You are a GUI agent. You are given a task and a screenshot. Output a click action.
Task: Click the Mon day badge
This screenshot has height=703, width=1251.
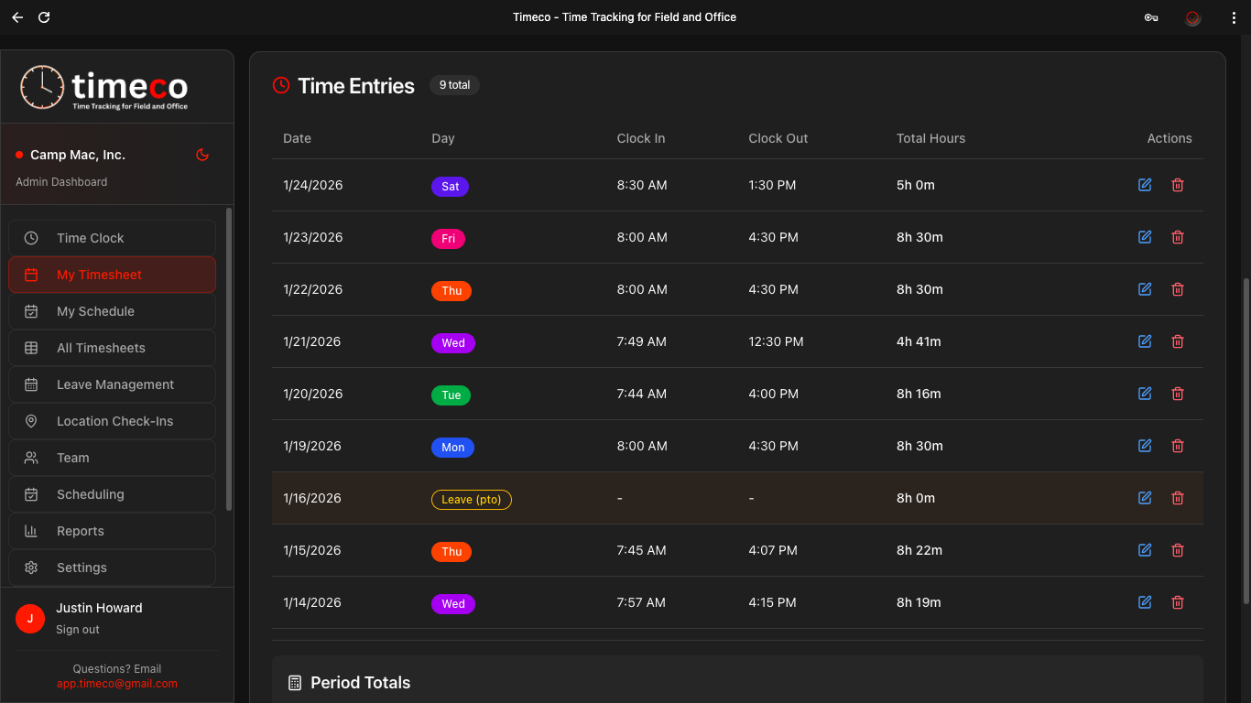click(452, 447)
